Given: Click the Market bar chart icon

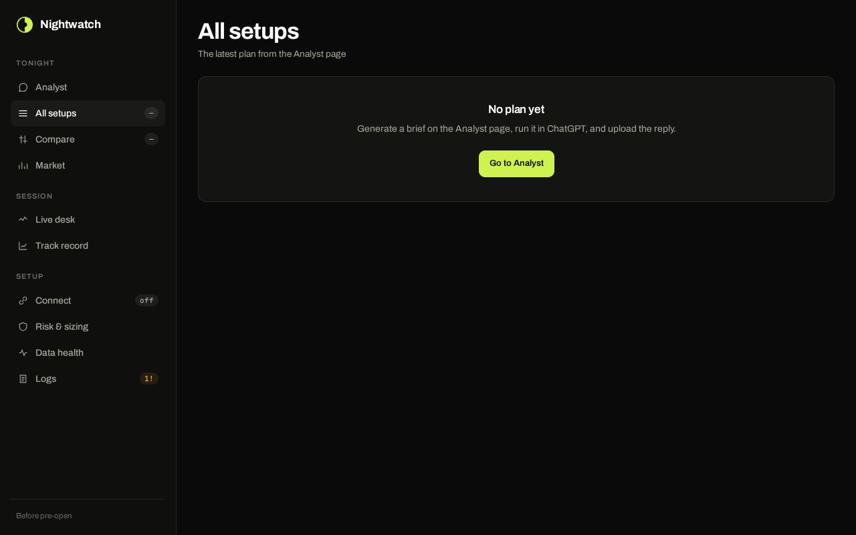Looking at the screenshot, I should click(x=23, y=166).
